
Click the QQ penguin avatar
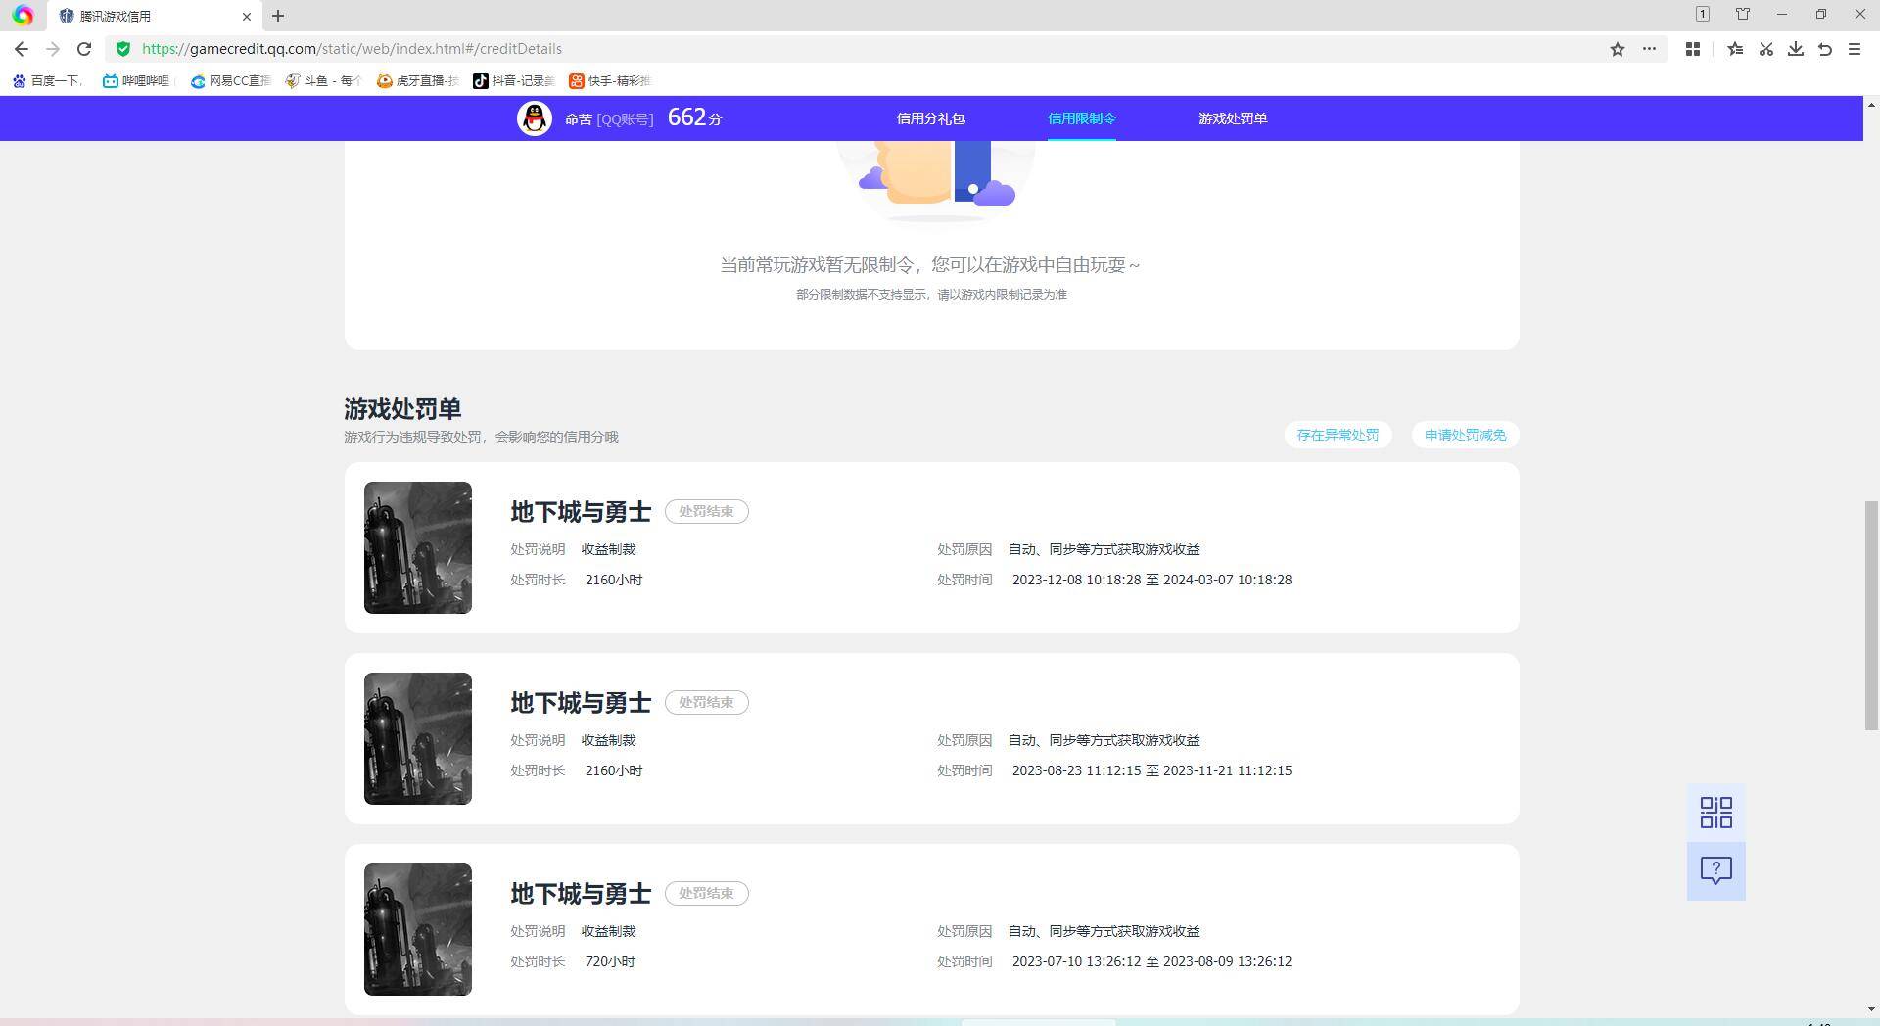(535, 118)
